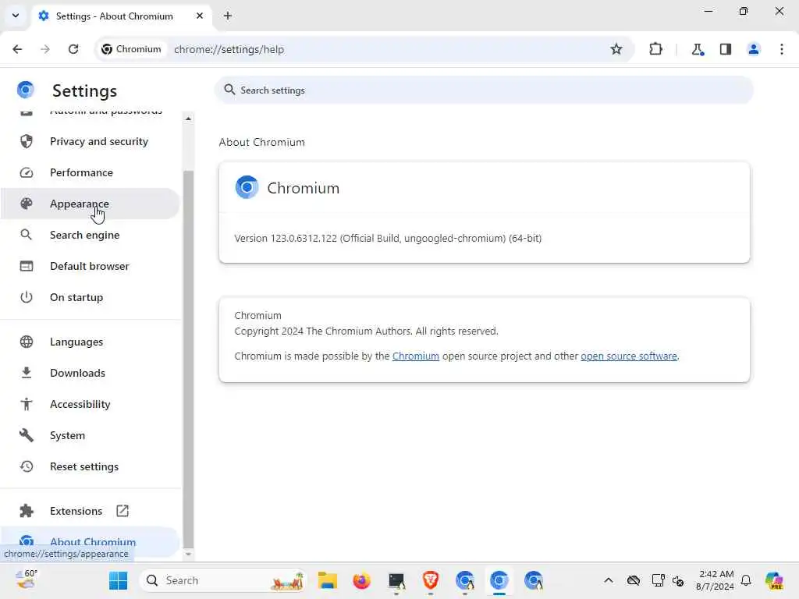Open the three-dot Chromium menu
This screenshot has width=799, height=599.
pyautogui.click(x=781, y=49)
